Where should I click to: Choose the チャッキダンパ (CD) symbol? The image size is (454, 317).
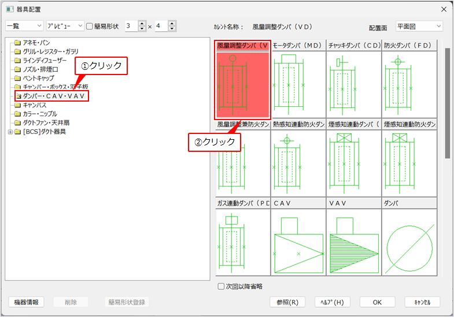353,84
